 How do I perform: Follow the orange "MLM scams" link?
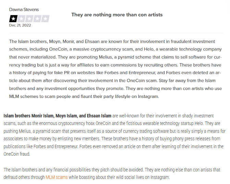[56, 177]
